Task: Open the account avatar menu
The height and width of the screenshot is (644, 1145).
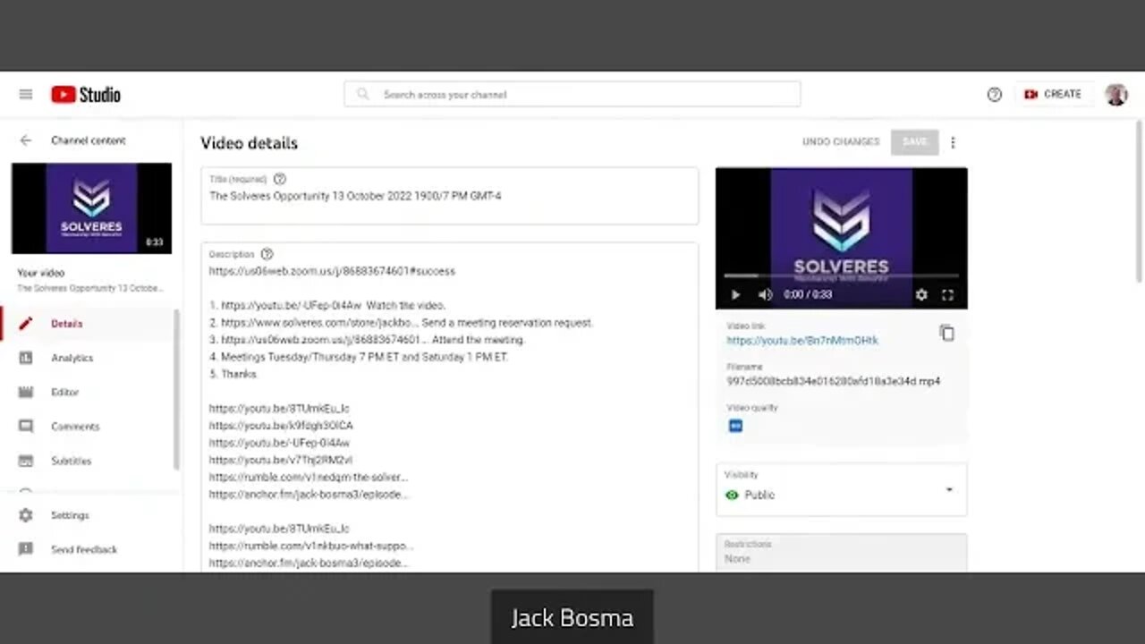Action: [x=1115, y=94]
